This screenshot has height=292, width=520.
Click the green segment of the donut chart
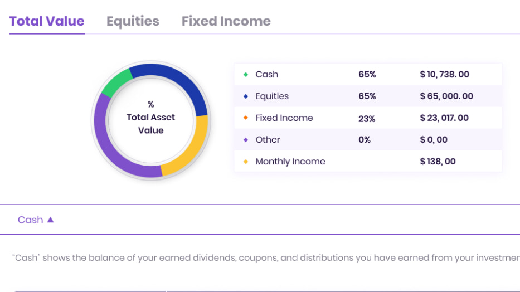coord(116,83)
